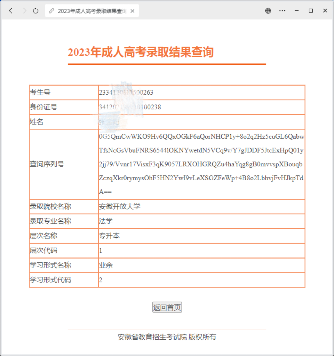
Task: Click the forward navigation arrow
Action: [x=25, y=11]
